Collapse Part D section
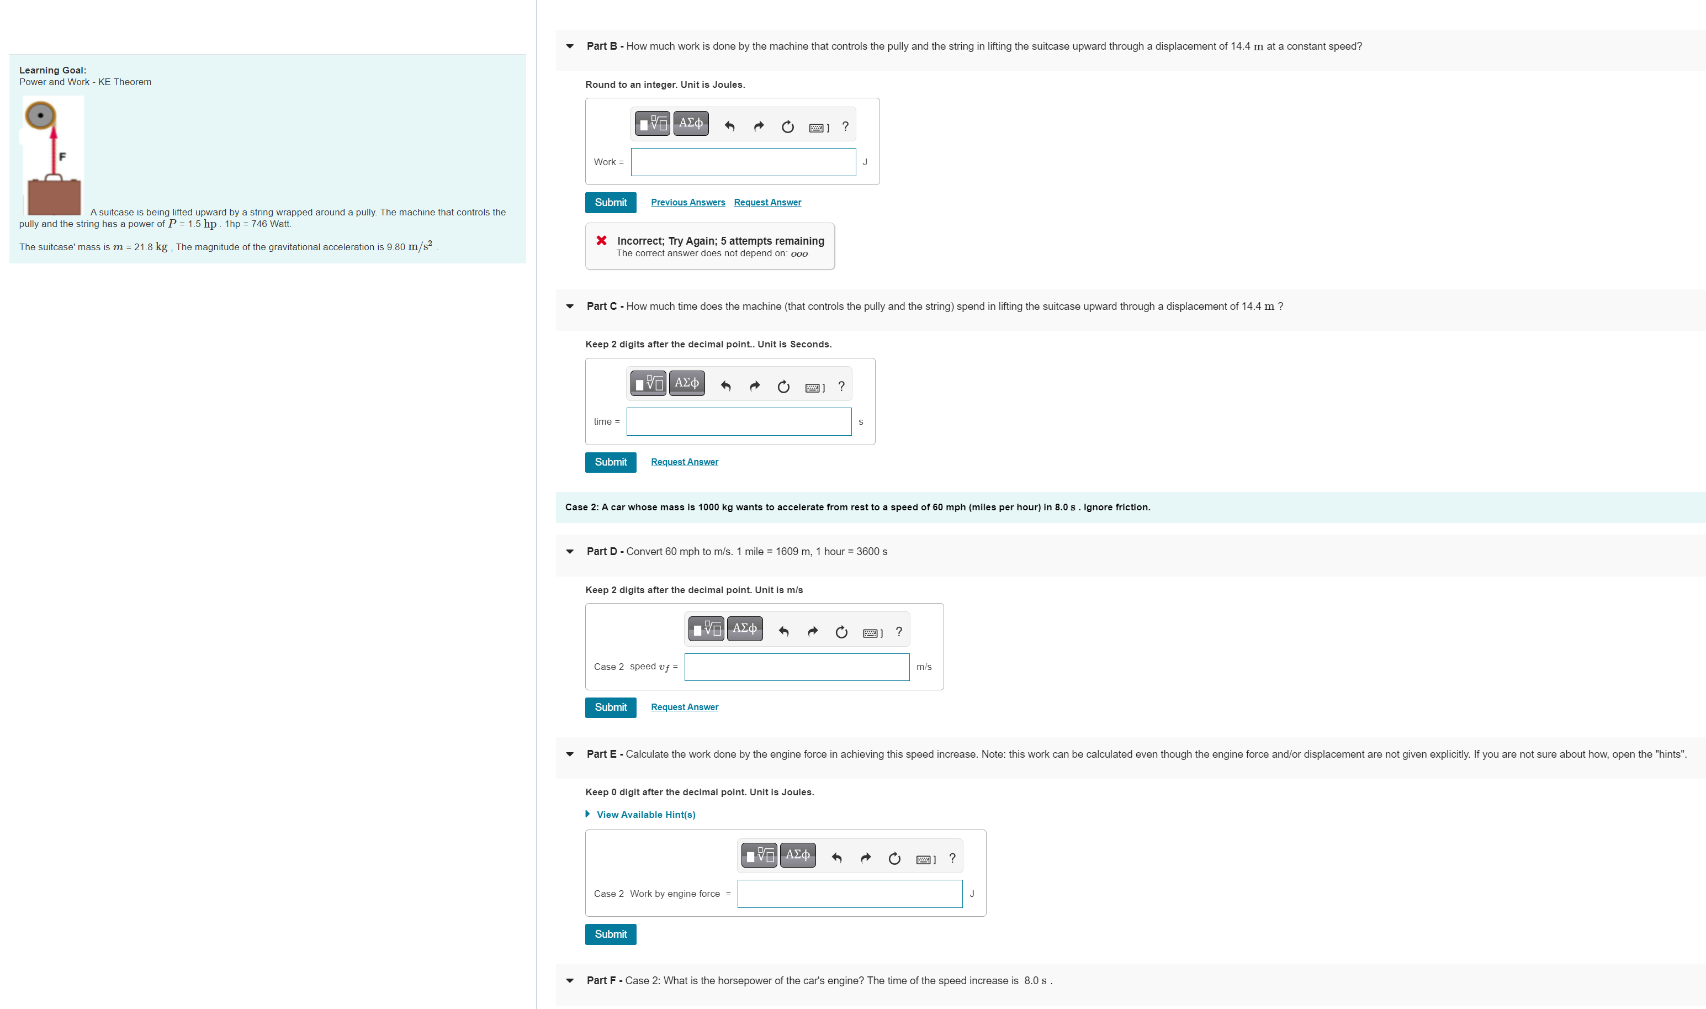This screenshot has width=1706, height=1009. coord(570,551)
